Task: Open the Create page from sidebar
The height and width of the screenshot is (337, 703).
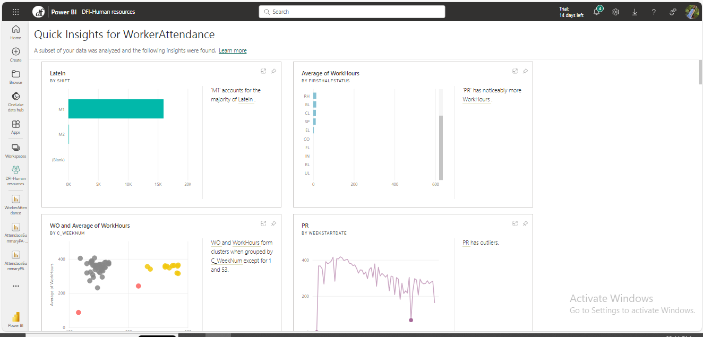Action: [16, 54]
